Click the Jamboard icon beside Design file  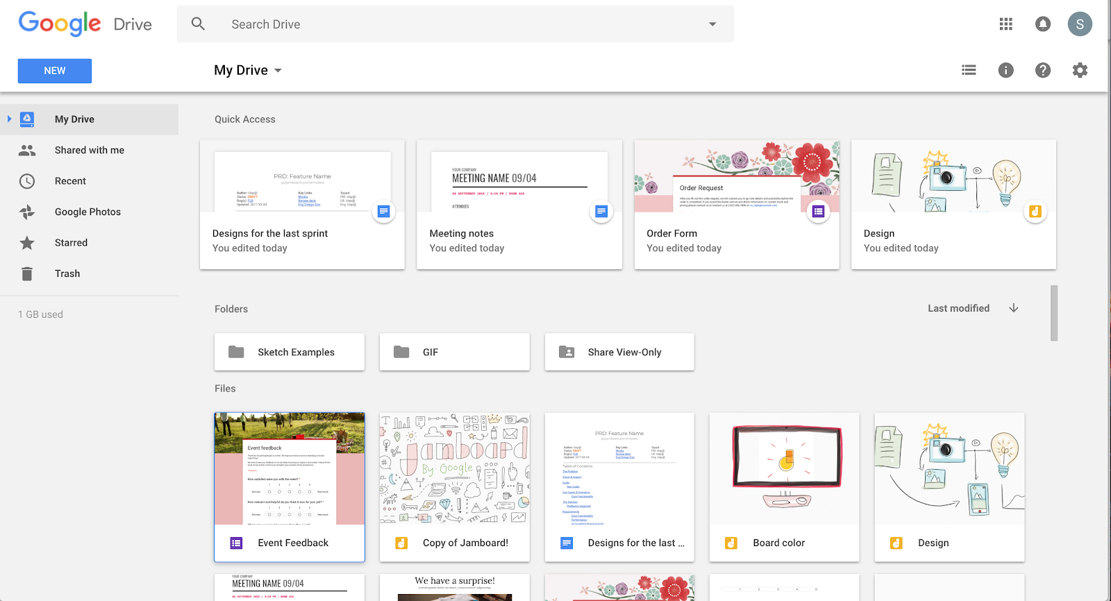pyautogui.click(x=896, y=543)
